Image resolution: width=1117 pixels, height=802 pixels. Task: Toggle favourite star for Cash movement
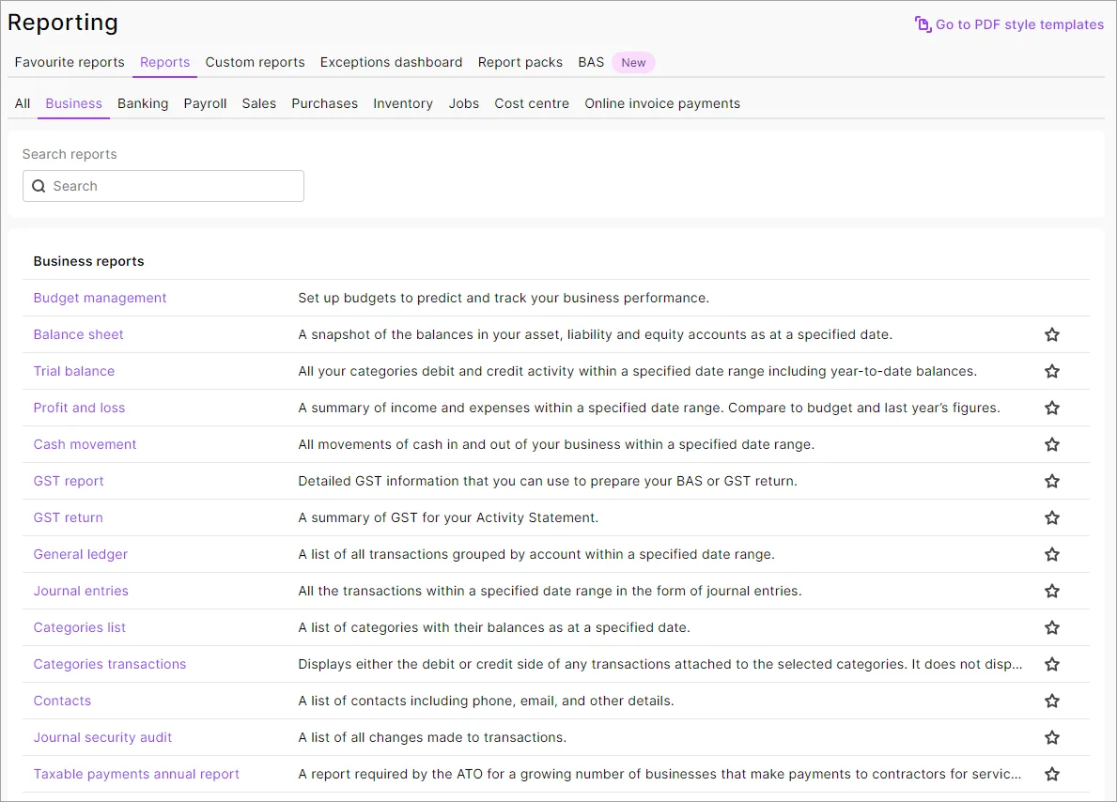pos(1051,444)
